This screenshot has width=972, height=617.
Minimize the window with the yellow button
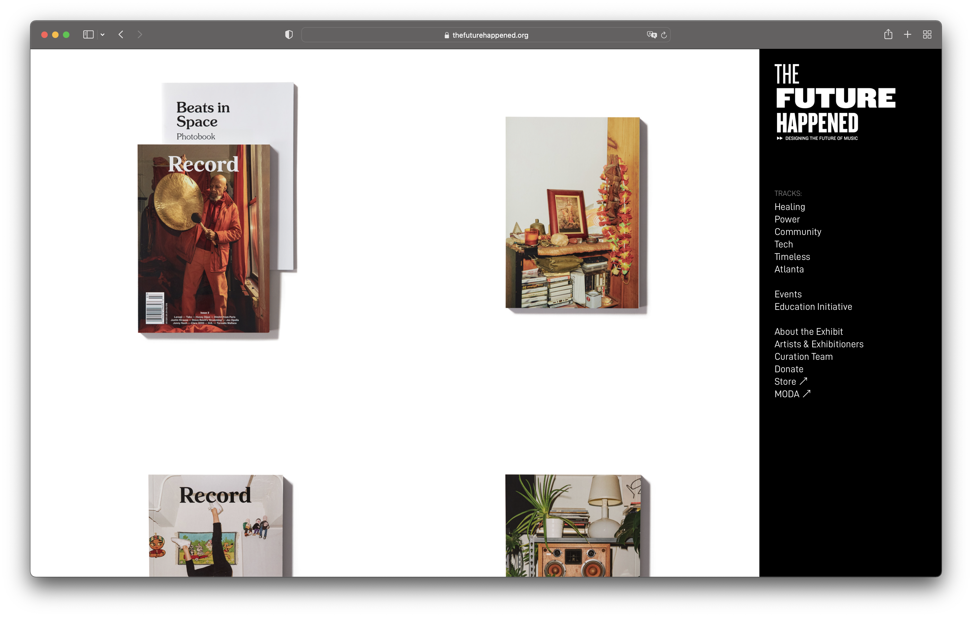pos(55,35)
